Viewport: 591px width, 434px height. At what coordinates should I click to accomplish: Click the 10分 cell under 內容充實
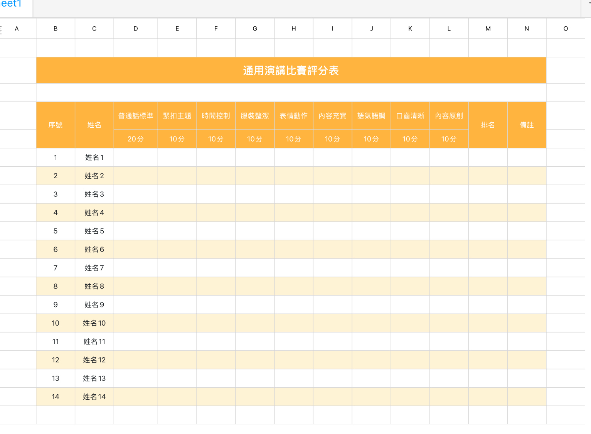(333, 139)
